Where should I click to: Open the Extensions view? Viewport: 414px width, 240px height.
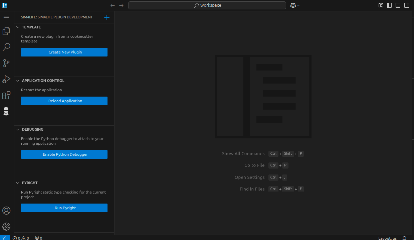(6, 95)
